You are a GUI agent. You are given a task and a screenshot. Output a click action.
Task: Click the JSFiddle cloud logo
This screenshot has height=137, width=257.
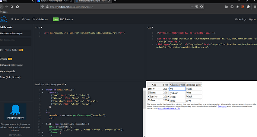click(x=3, y=19)
